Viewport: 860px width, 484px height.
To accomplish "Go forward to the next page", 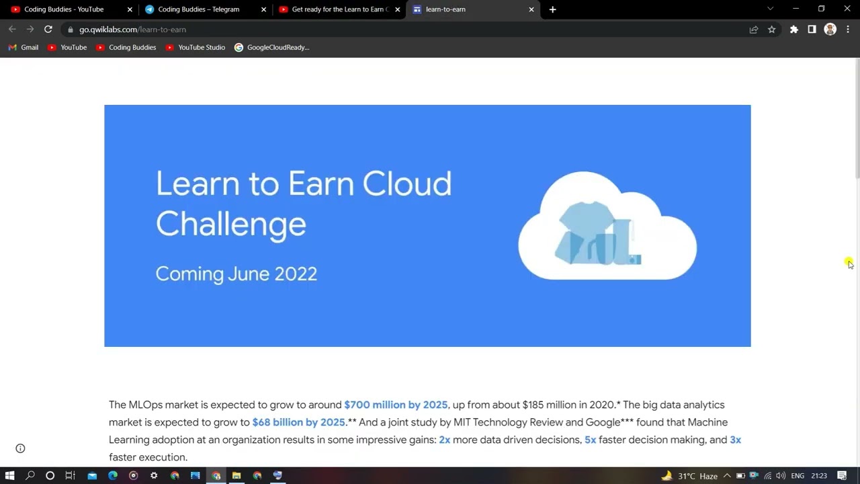I will [x=30, y=29].
